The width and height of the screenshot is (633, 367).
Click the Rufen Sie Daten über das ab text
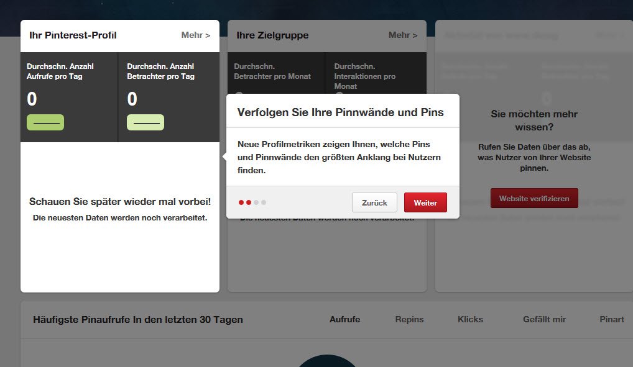coord(534,157)
